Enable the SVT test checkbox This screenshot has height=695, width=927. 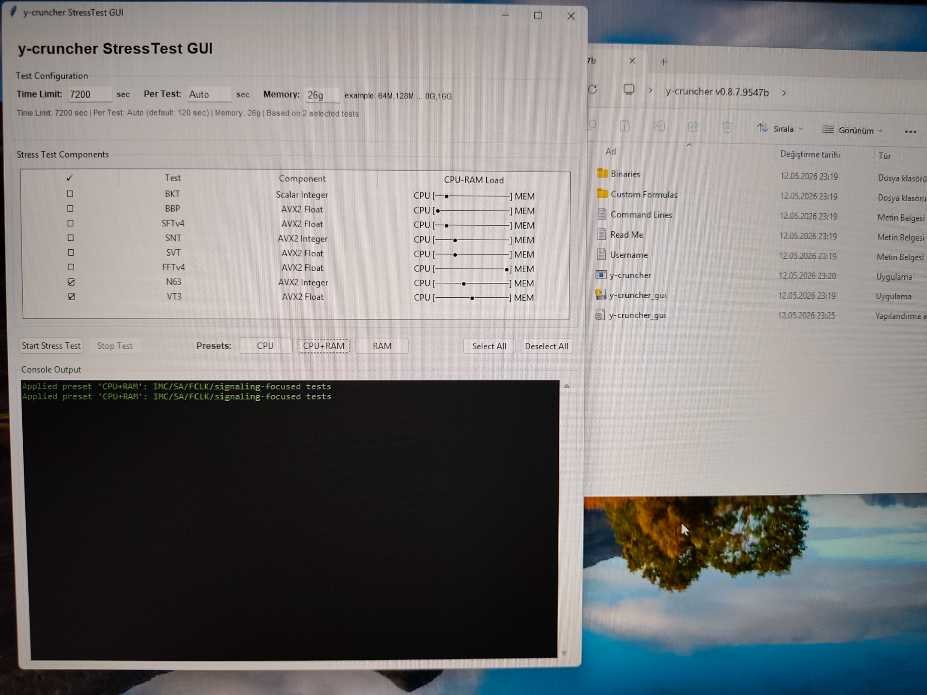pos(71,253)
